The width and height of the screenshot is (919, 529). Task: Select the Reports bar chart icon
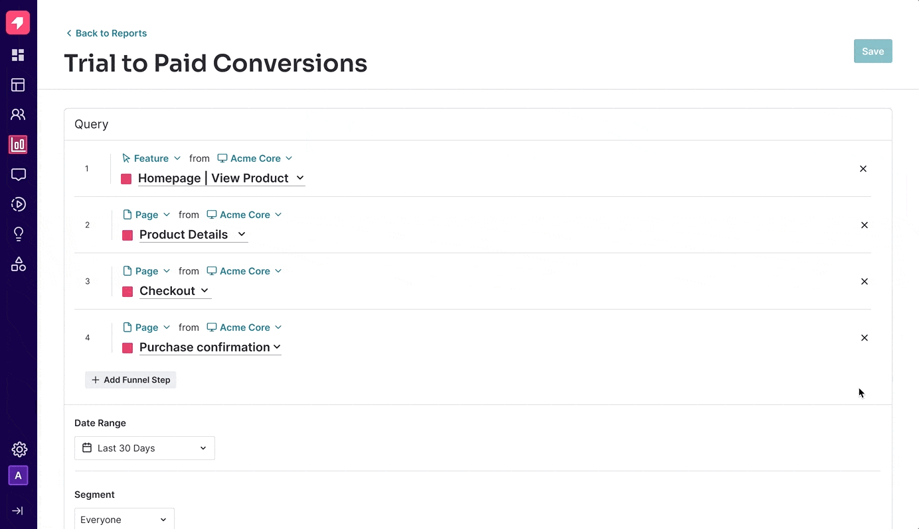[x=18, y=145]
